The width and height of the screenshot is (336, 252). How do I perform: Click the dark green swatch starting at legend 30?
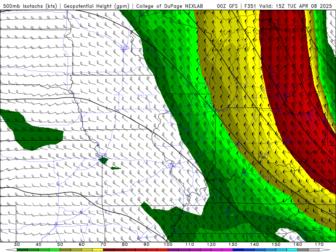pos(22,250)
